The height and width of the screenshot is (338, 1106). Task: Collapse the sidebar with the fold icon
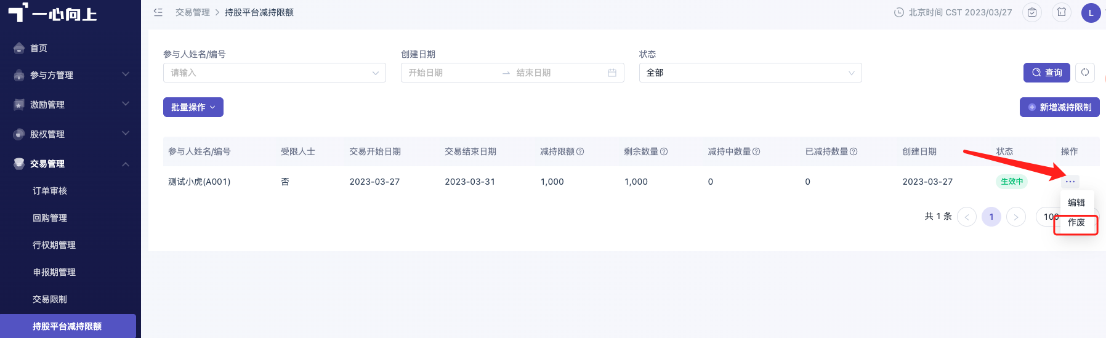click(x=158, y=12)
